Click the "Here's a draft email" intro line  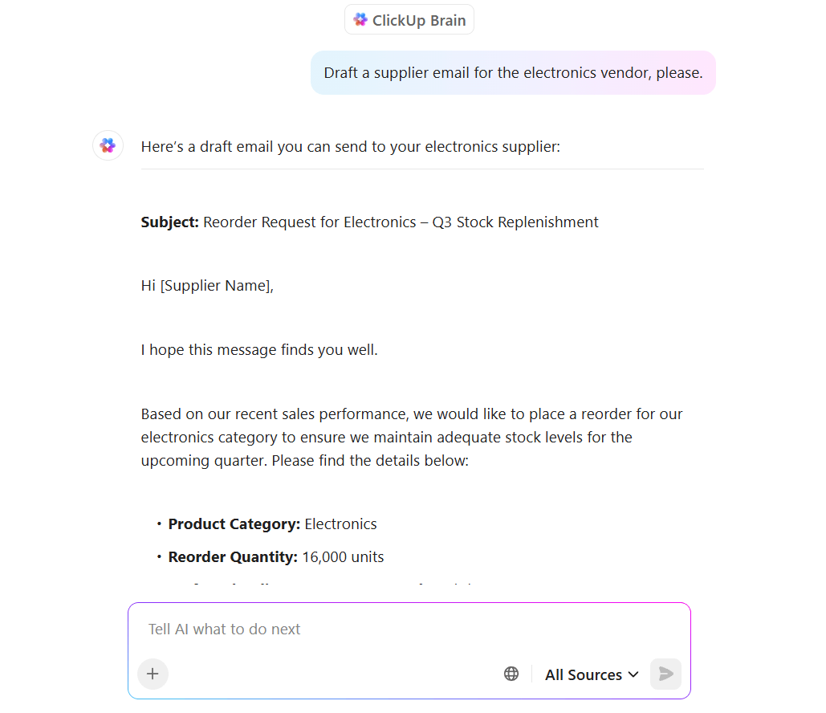click(x=351, y=147)
